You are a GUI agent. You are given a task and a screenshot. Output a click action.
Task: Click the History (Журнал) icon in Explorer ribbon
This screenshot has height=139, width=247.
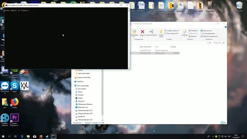tap(189, 36)
